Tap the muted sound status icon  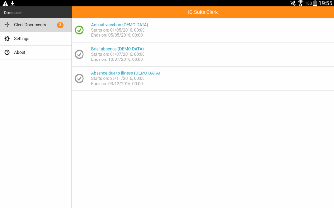pos(293,3)
